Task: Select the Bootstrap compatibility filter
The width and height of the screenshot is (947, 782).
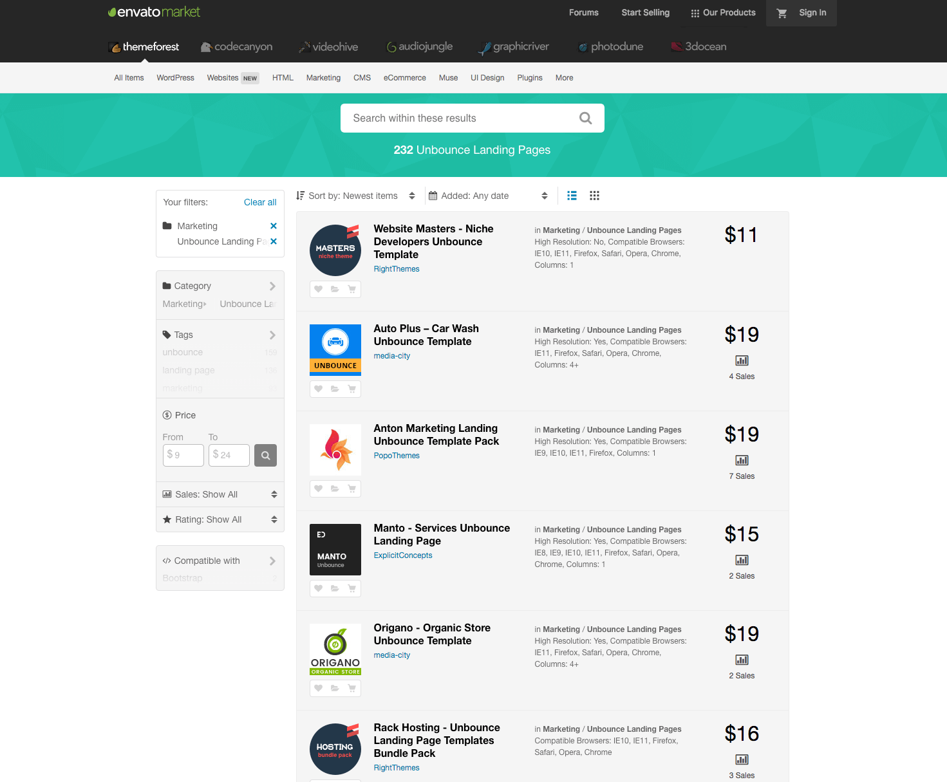Action: click(x=182, y=579)
